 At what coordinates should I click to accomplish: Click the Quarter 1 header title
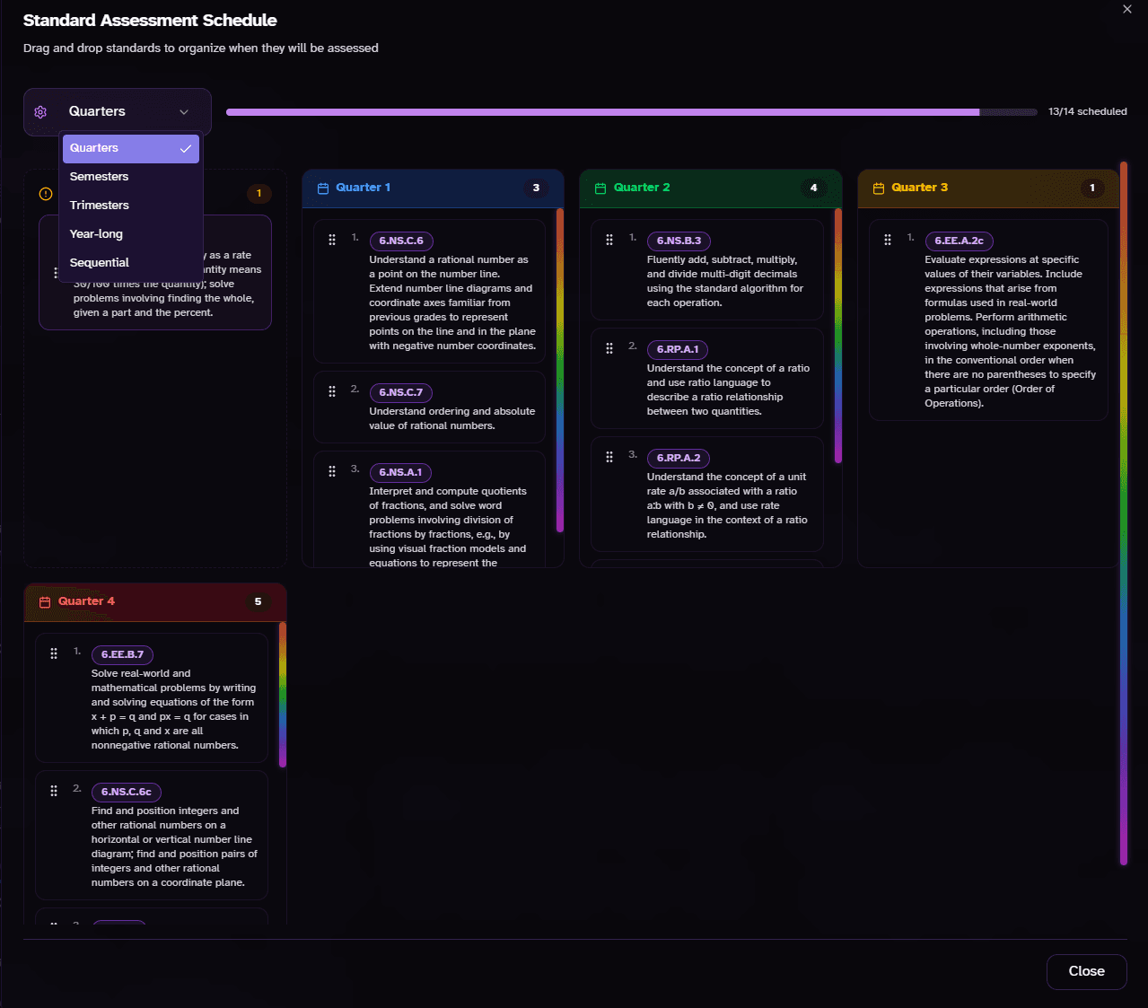click(363, 188)
